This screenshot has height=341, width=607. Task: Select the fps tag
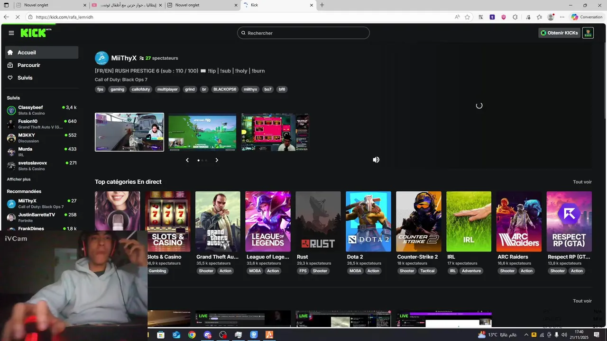pos(100,89)
